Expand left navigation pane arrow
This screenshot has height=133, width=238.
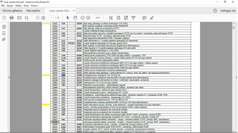pyautogui.click(x=9, y=77)
